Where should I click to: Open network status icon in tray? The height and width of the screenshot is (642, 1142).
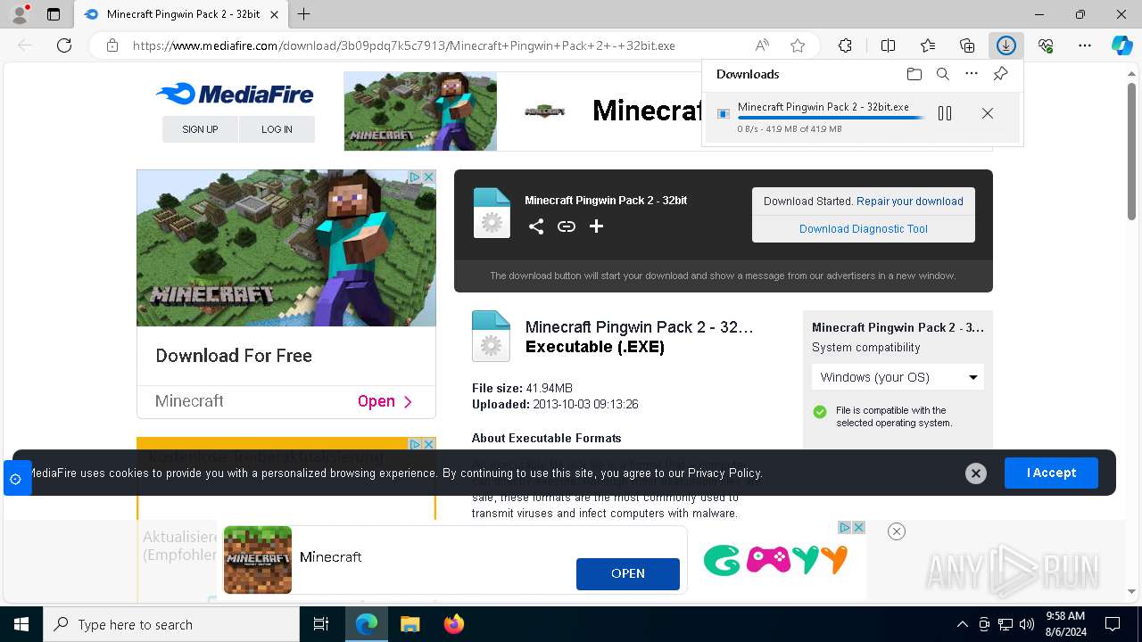point(1005,624)
